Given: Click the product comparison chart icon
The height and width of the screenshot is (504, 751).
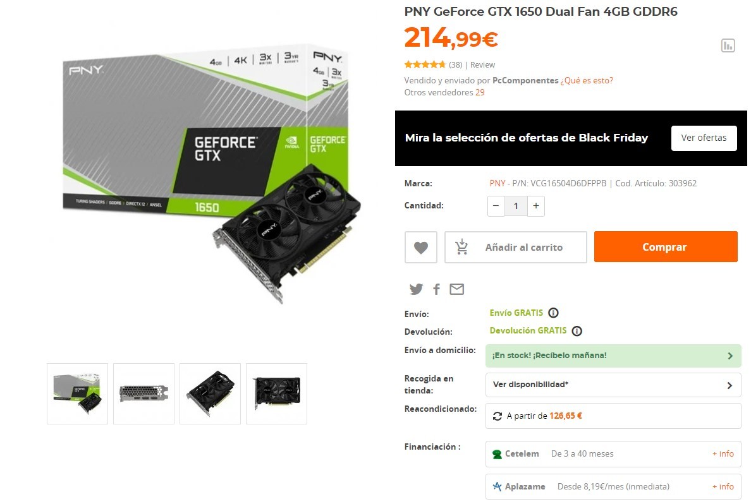Looking at the screenshot, I should 728,46.
